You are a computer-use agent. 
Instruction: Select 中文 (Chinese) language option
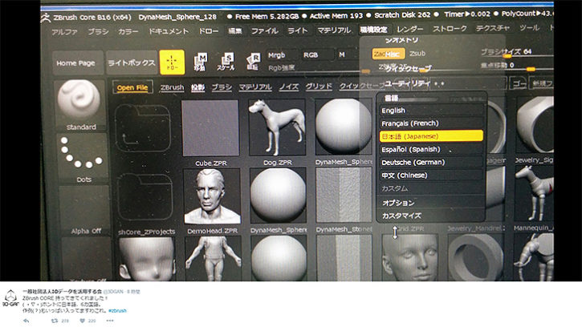(431, 176)
